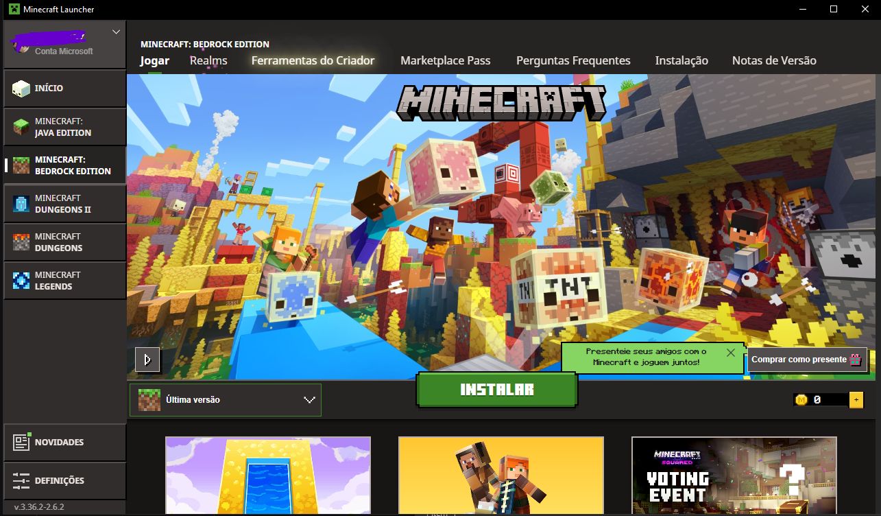Open the Início home icon
881x516 pixels.
click(22, 89)
